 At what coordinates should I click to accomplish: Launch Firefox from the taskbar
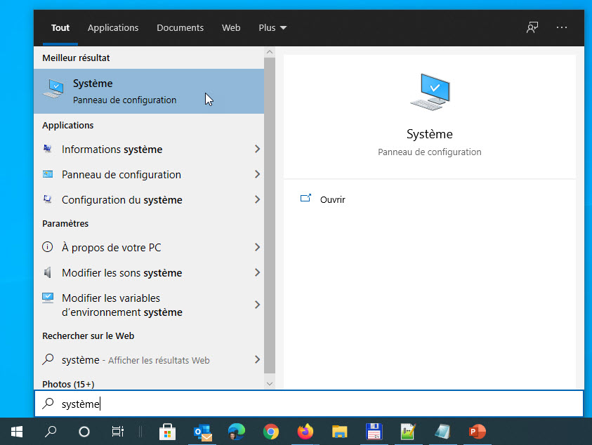point(305,431)
